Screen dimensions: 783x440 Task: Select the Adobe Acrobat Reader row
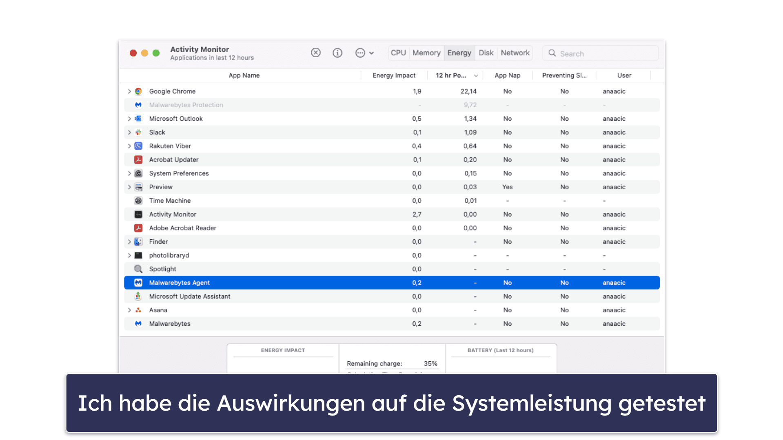click(x=392, y=228)
